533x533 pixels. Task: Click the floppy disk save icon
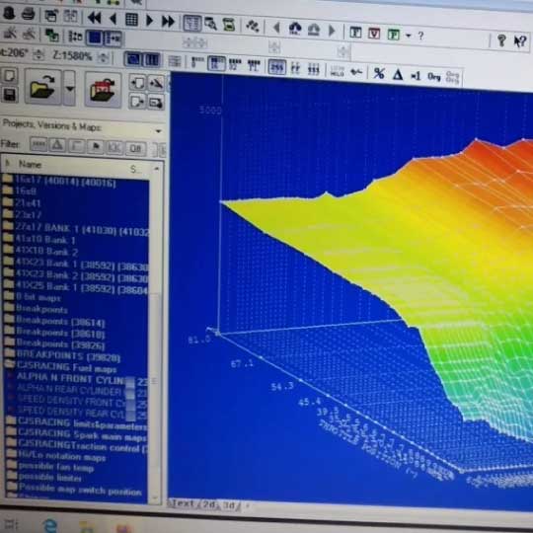click(x=9, y=95)
